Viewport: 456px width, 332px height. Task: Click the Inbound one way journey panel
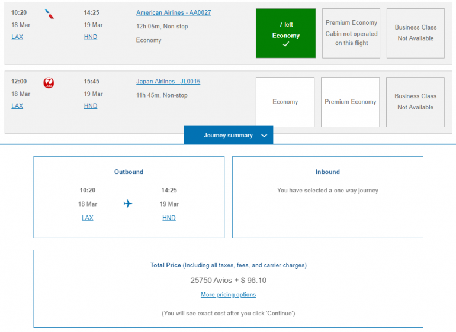click(x=327, y=197)
